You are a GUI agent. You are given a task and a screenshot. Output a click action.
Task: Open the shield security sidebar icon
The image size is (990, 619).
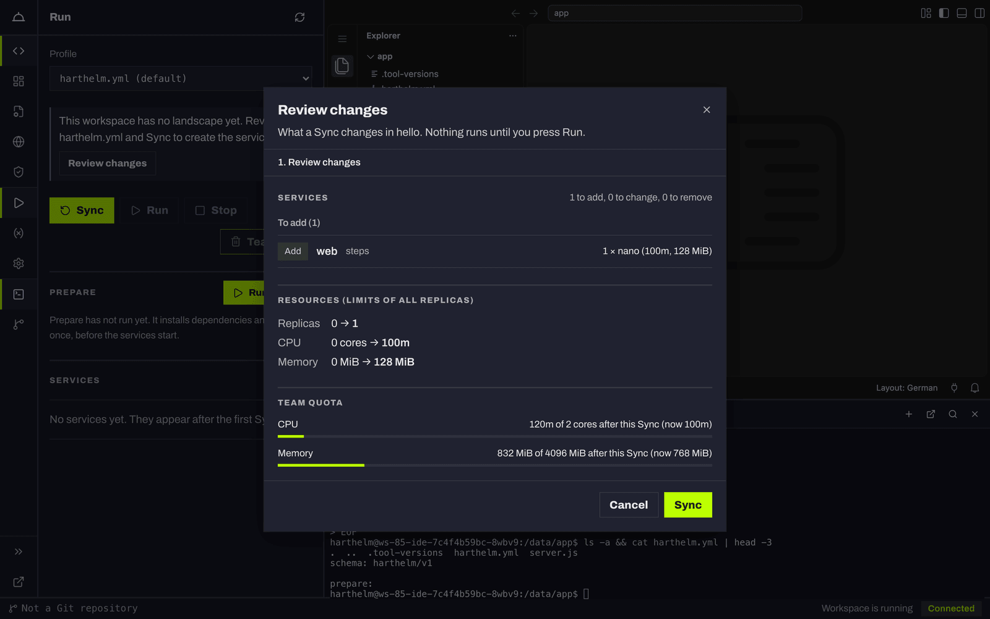coord(19,172)
